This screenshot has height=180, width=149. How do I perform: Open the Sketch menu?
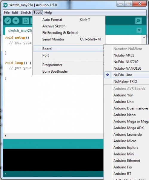tap(26, 12)
